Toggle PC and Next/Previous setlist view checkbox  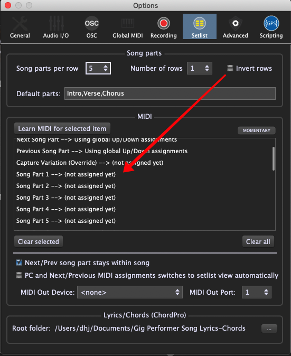click(x=19, y=275)
